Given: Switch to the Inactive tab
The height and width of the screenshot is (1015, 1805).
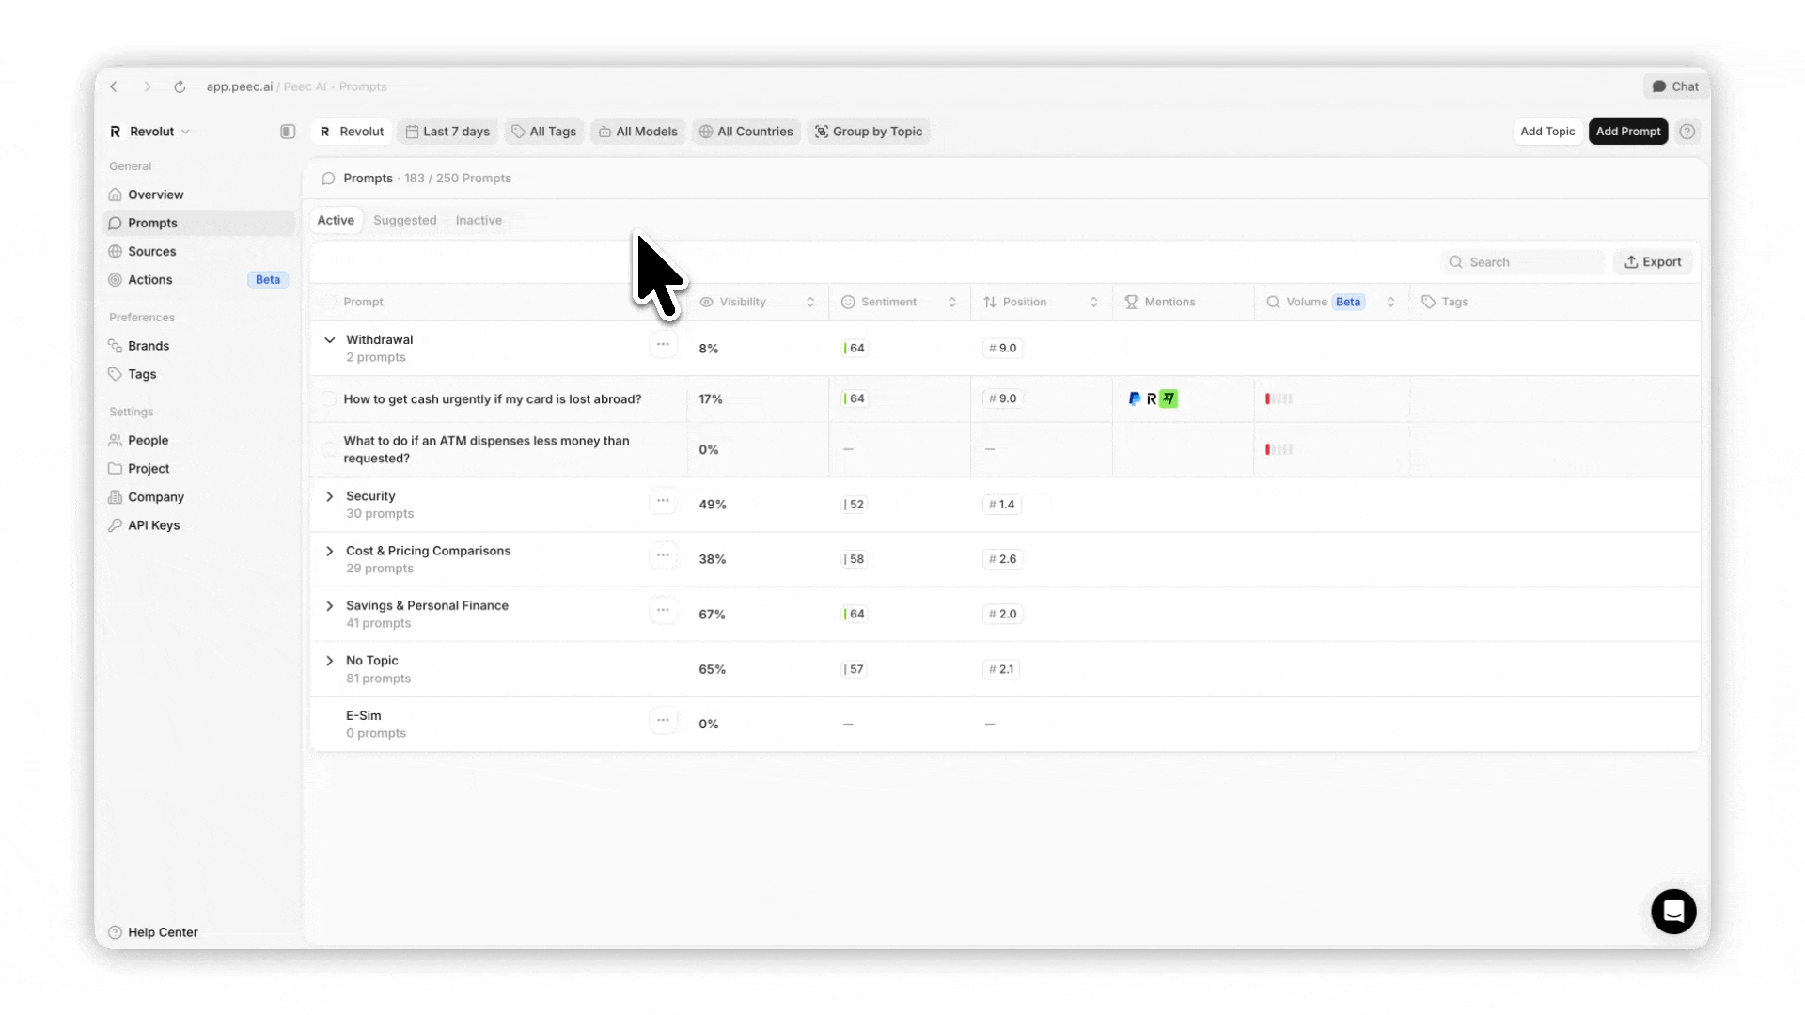Looking at the screenshot, I should click(479, 220).
